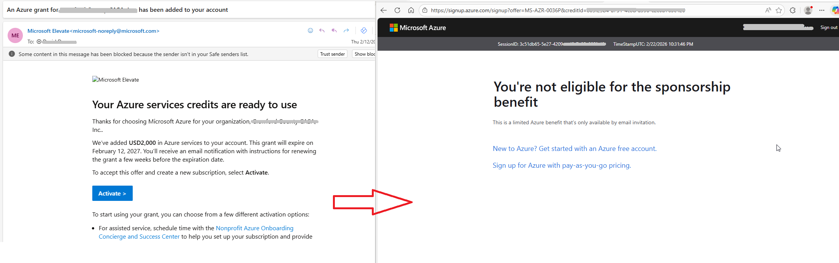Click the broken Microsoft Elevate image placeholder

[116, 80]
